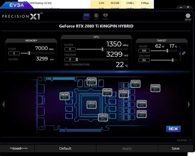The image size is (195, 156).
Task: Click the memory clock slider handle
Action: click(x=29, y=53)
